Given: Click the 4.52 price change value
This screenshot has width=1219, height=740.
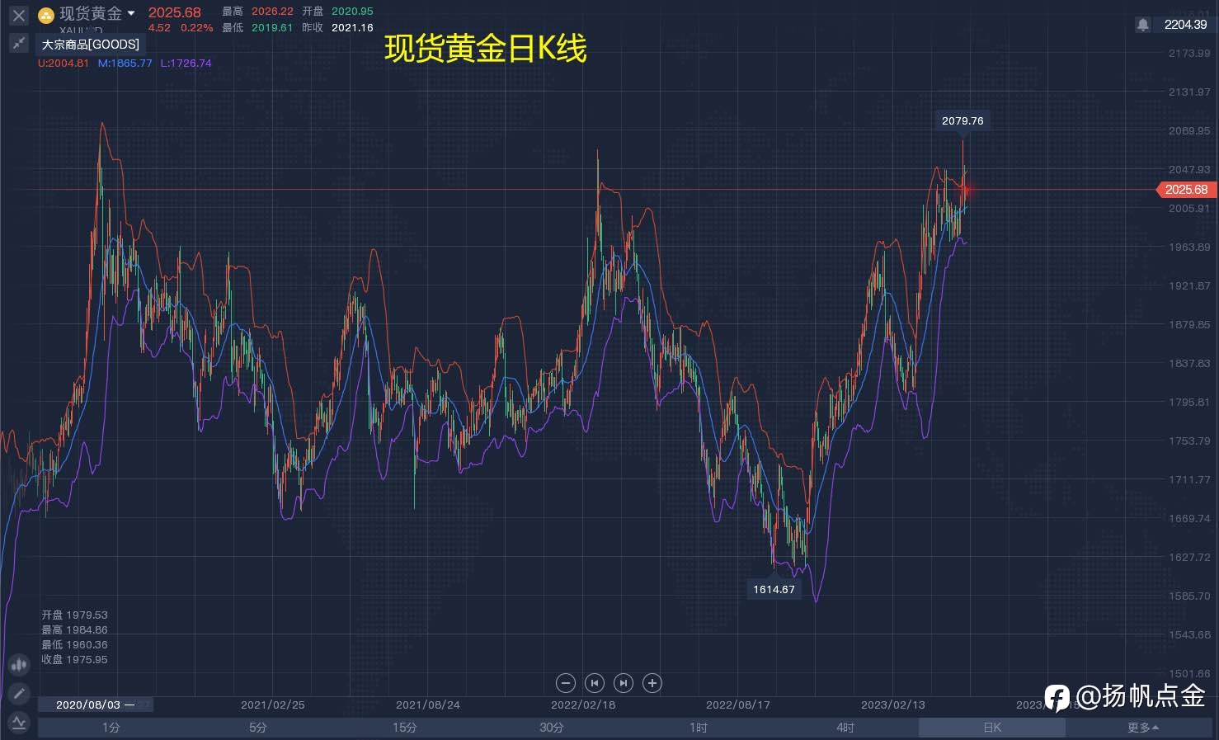Looking at the screenshot, I should click(x=160, y=28).
